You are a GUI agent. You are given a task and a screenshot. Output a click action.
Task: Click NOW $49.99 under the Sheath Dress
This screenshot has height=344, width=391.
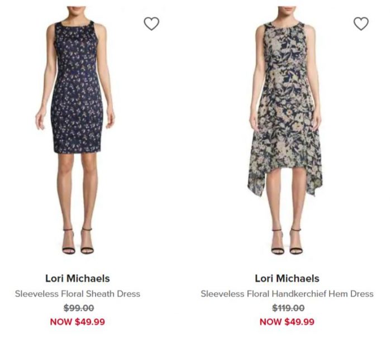(77, 322)
